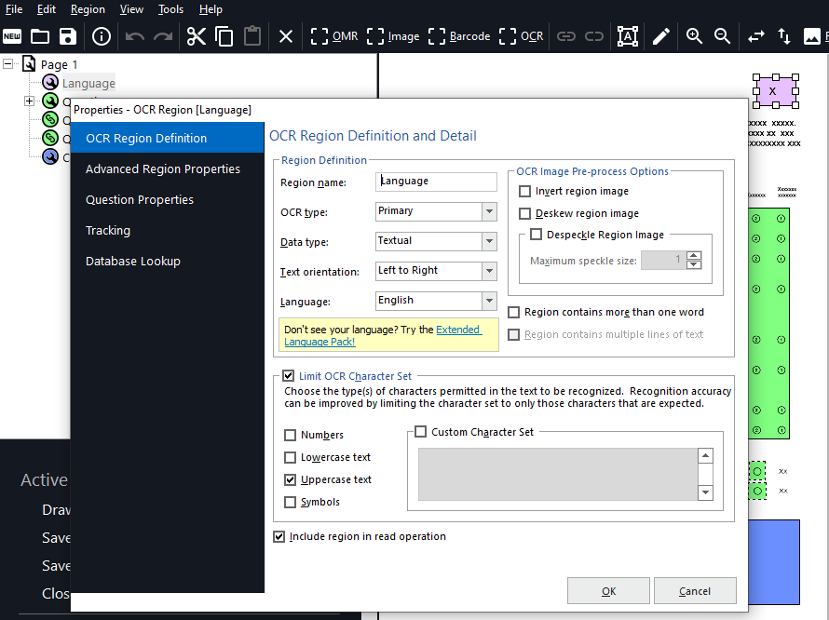Screen dimensions: 829x620
Task: Select the Page 1 document icon
Action: coord(29,64)
